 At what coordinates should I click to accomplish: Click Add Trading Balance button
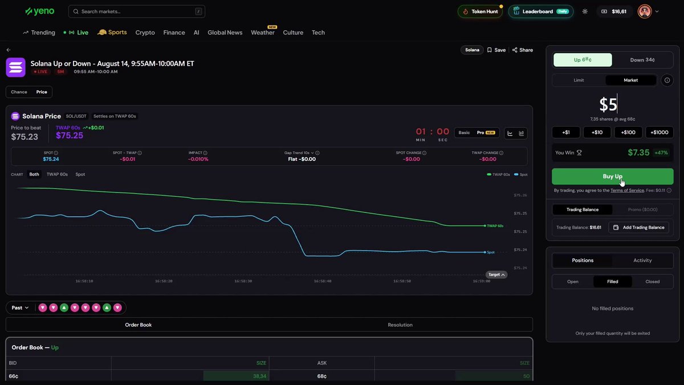click(x=639, y=228)
